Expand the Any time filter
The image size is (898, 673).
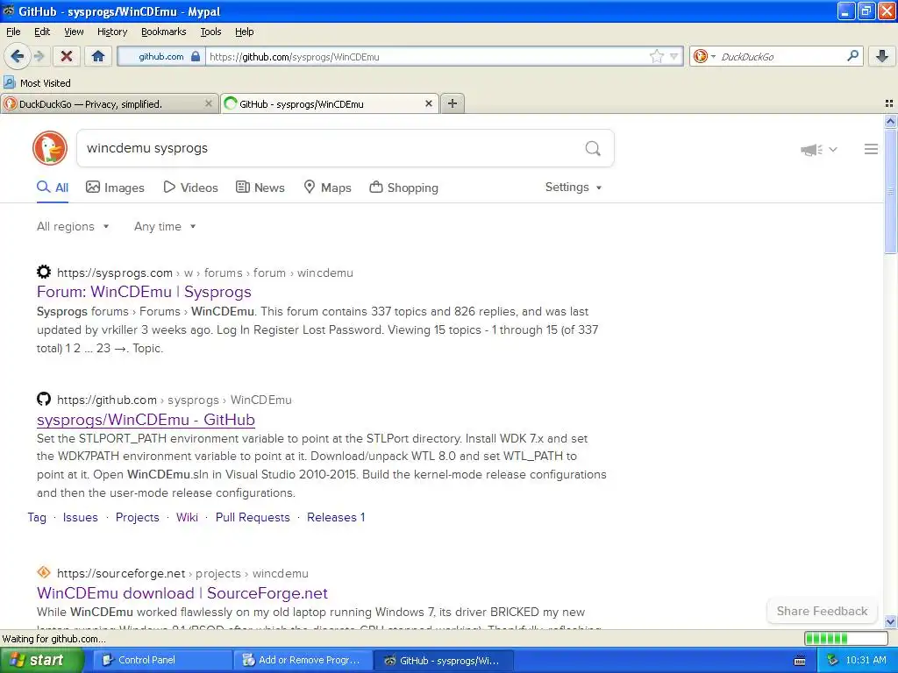165,227
